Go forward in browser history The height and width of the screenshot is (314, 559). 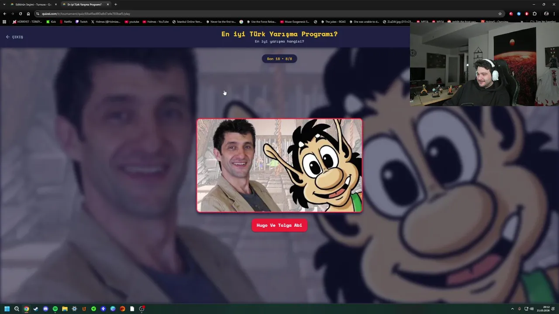(12, 14)
